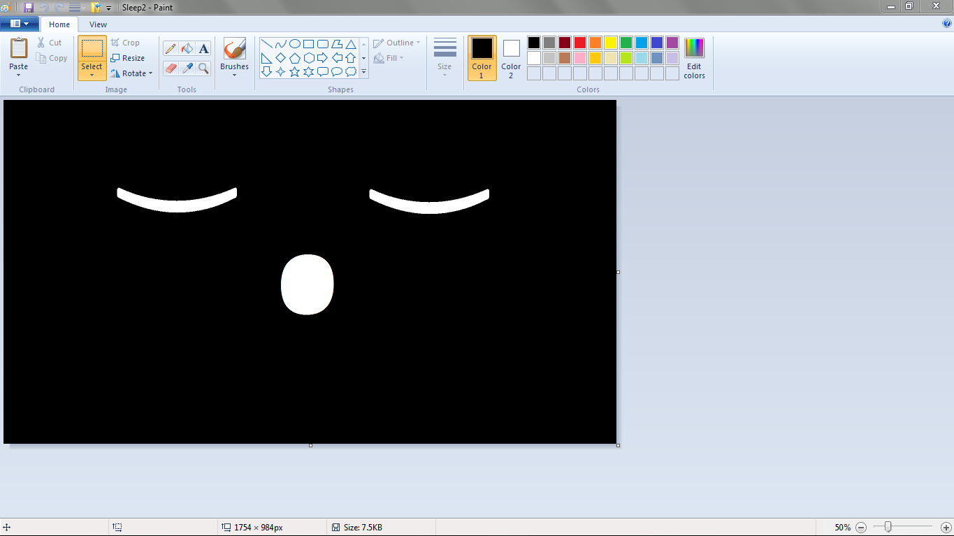Screen dimensions: 954x536
Task: Select the Color picker eyedropper tool
Action: 187,68
